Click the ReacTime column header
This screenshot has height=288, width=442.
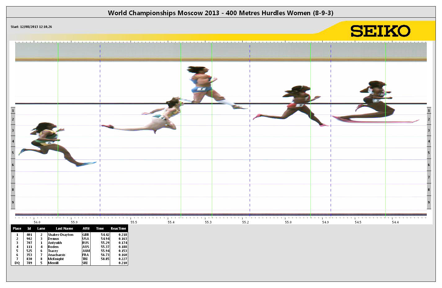click(118, 228)
